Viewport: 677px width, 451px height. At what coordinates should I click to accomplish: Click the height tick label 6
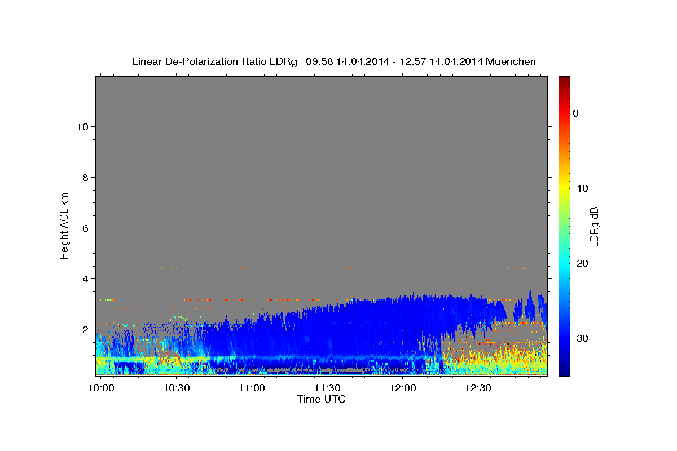tap(86, 228)
